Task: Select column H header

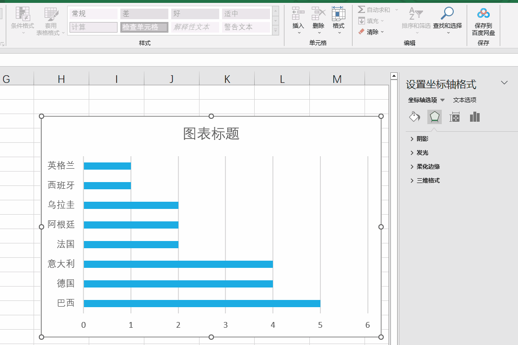Action: [61, 79]
